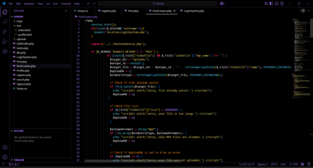Expand the uploads folder
The image size is (313, 168).
pos(15,39)
